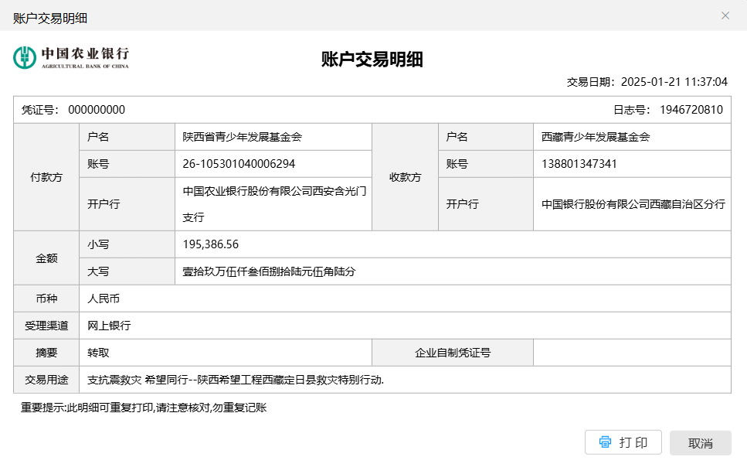The image size is (747, 464).
Task: Click the Agricultural Bank of China logo
Action: point(71,58)
